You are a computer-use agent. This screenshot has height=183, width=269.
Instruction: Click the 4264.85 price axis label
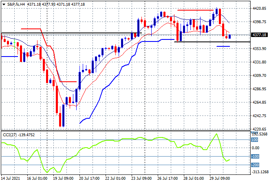coord(259,102)
